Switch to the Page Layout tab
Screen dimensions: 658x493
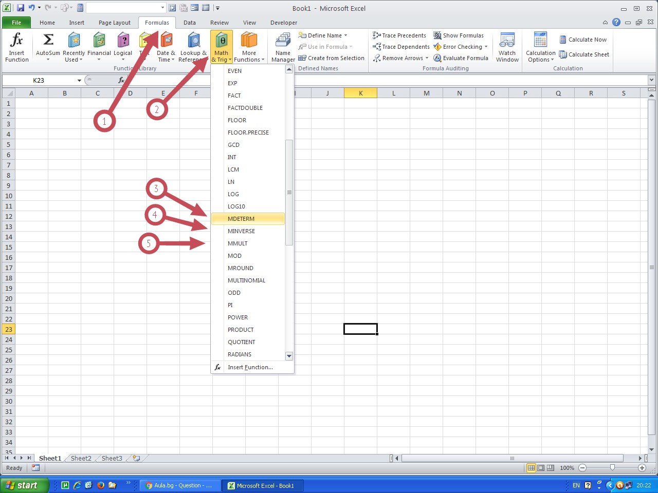tap(115, 23)
